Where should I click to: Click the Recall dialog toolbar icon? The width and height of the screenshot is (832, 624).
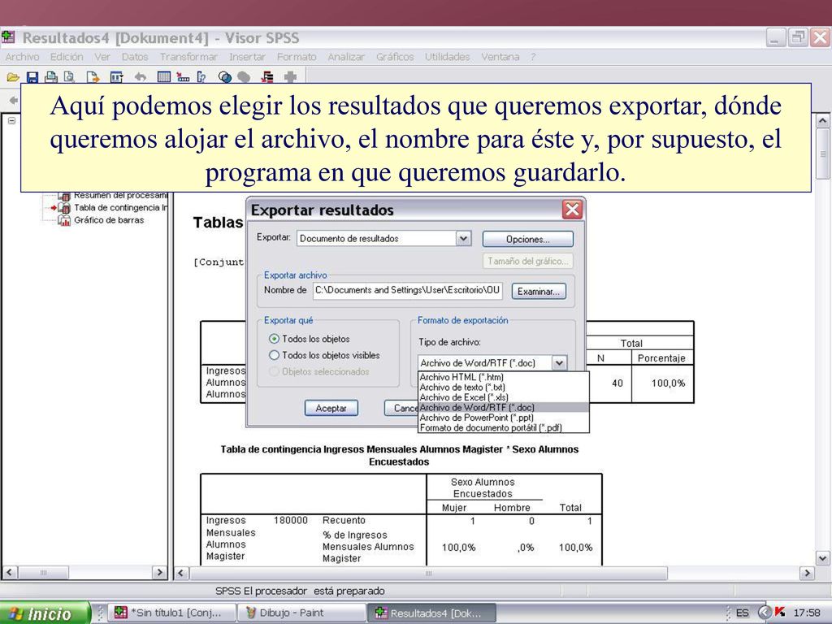(117, 77)
